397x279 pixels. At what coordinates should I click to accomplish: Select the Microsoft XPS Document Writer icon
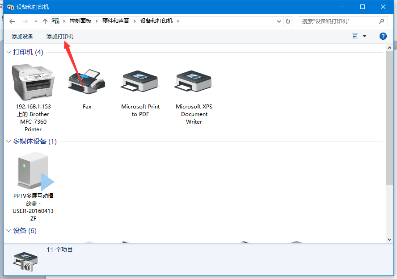point(194,80)
